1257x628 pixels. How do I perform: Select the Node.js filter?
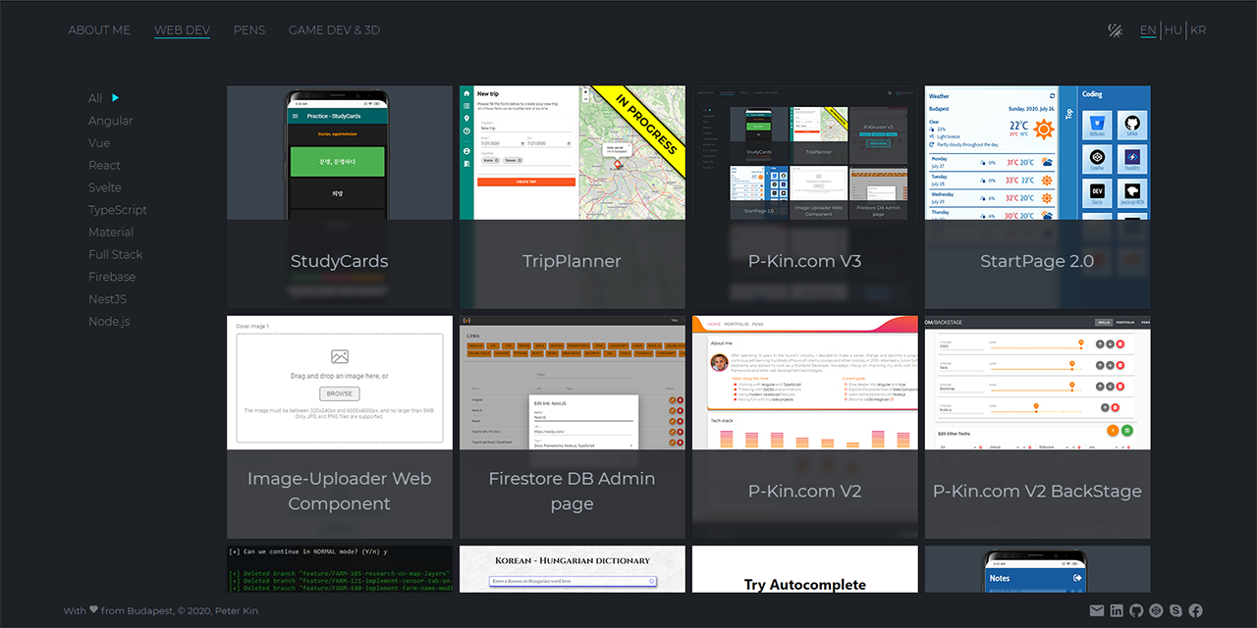tap(108, 321)
